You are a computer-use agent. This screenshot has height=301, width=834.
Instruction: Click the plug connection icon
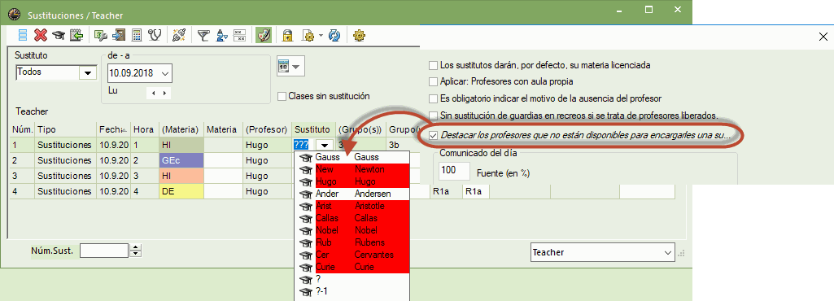coord(179,35)
